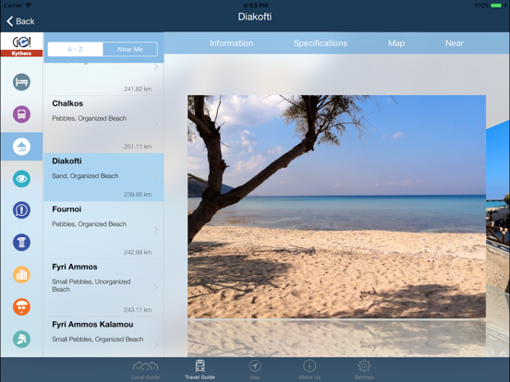
Task: Select the beach umbrella category icon
Action: pyautogui.click(x=21, y=147)
